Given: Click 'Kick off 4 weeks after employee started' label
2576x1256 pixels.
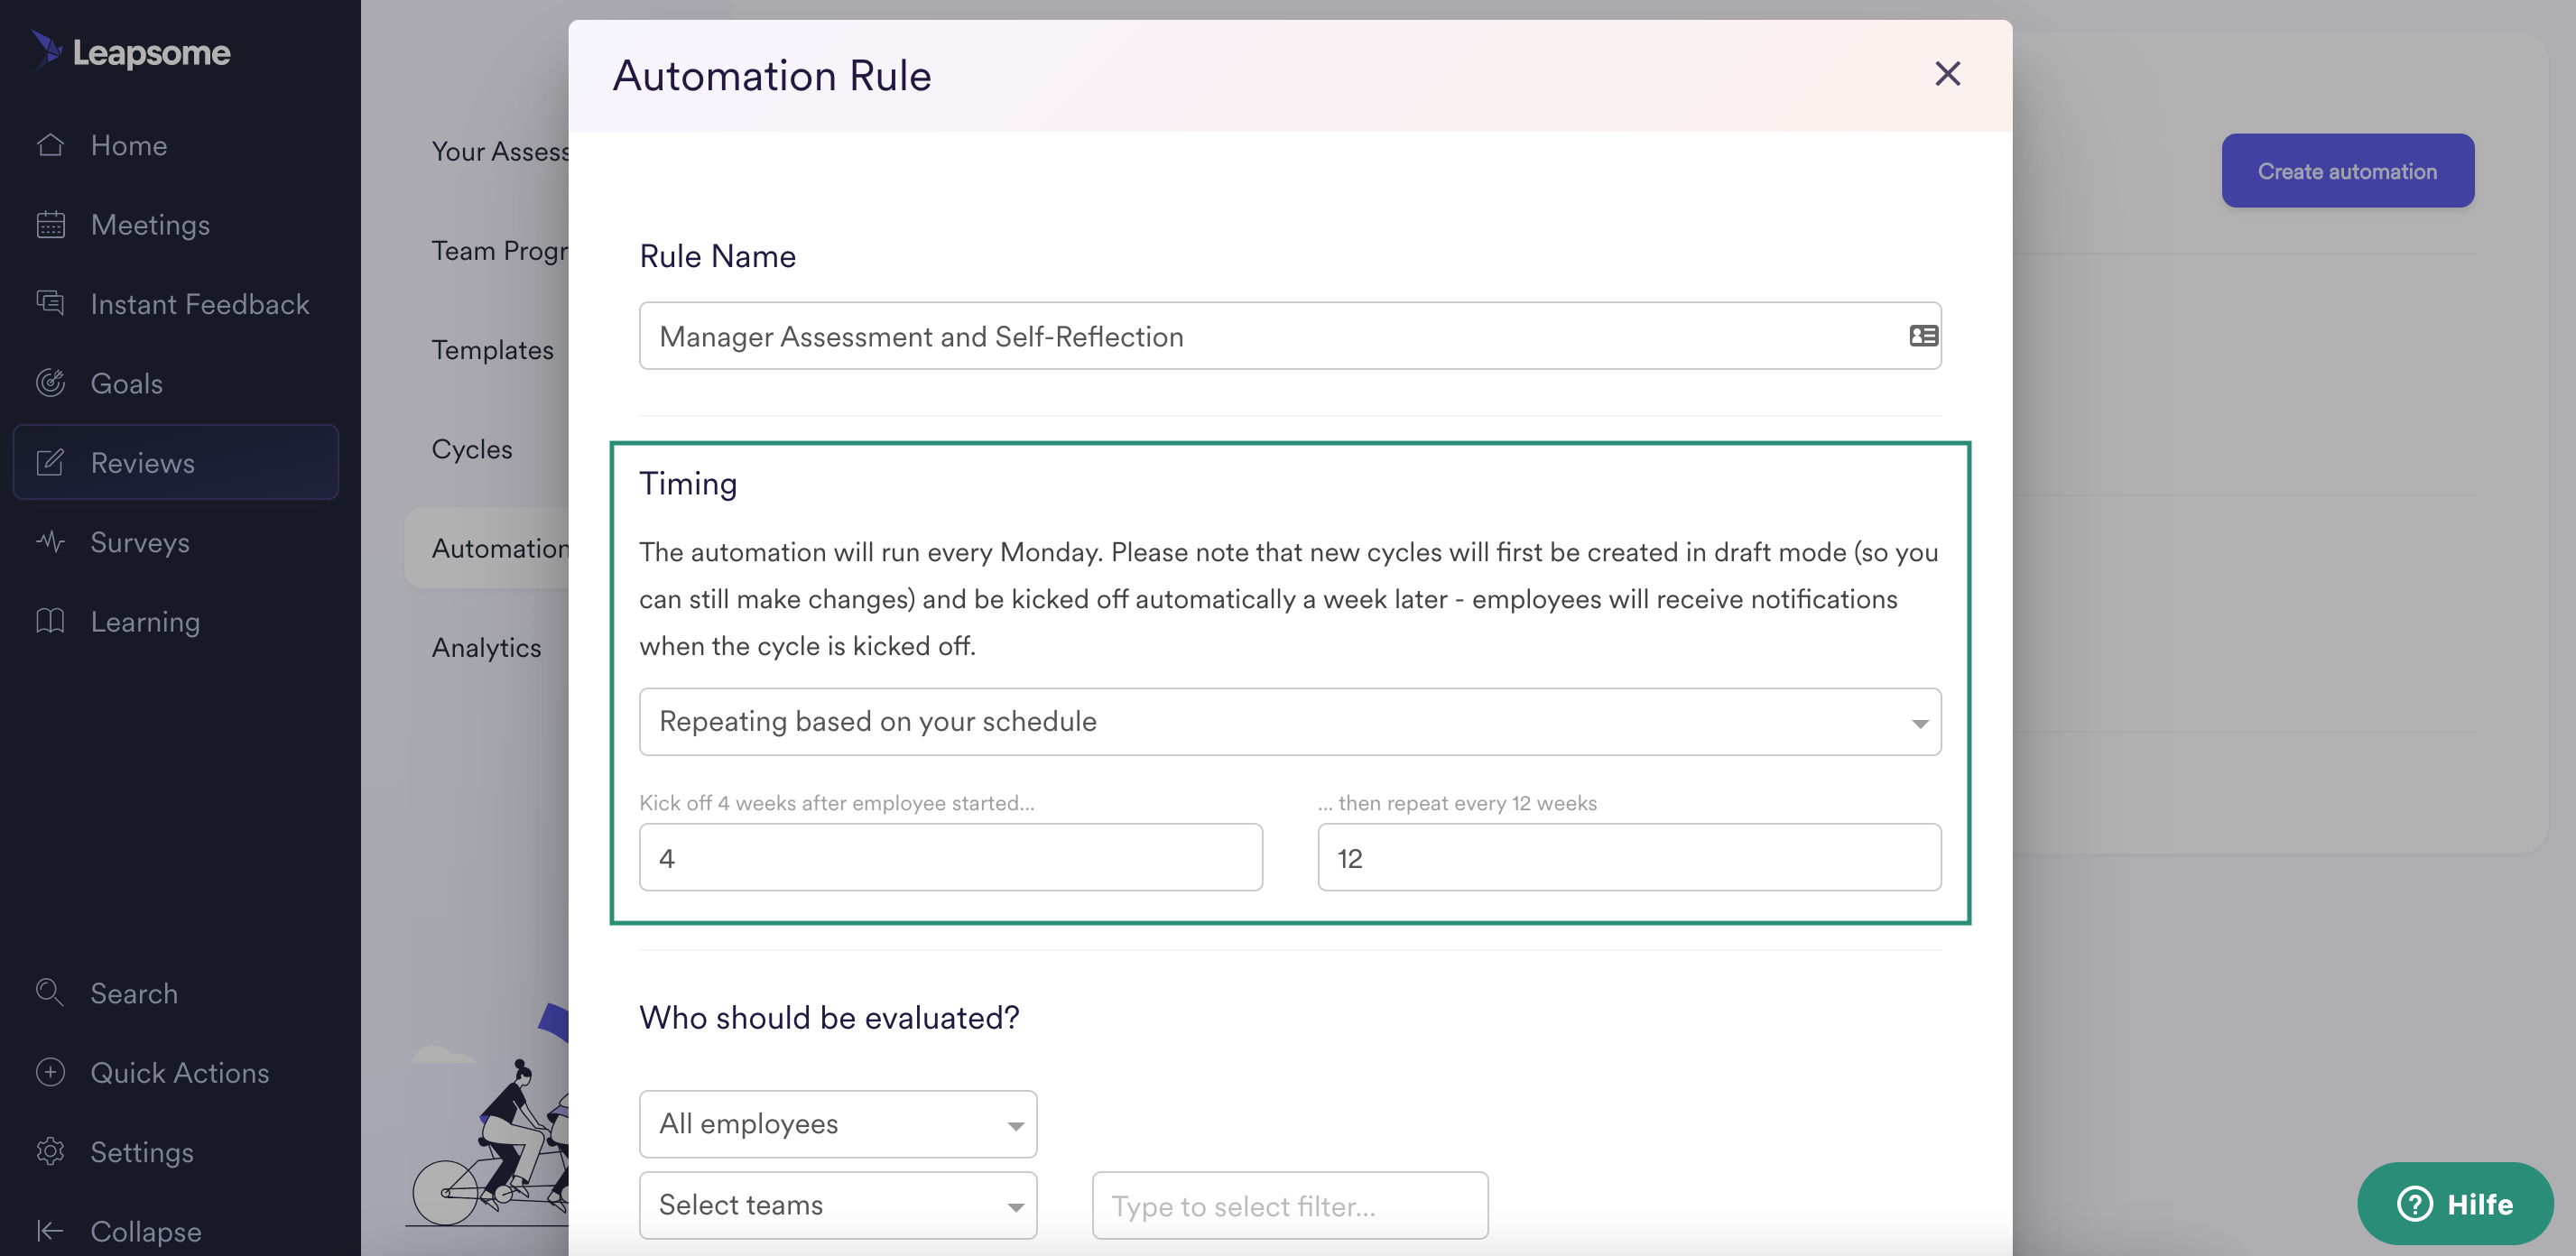Looking at the screenshot, I should tap(836, 802).
